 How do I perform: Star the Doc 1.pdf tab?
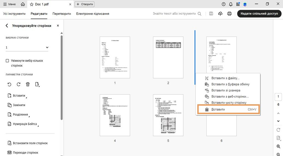pyautogui.click(x=32, y=4)
